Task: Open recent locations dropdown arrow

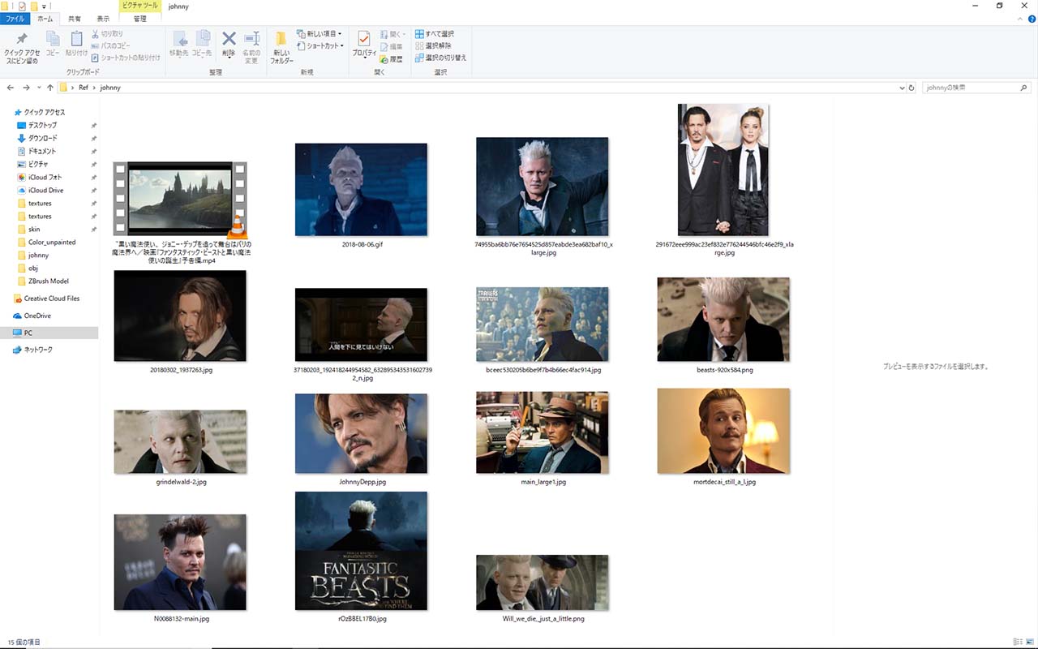Action: click(x=40, y=88)
